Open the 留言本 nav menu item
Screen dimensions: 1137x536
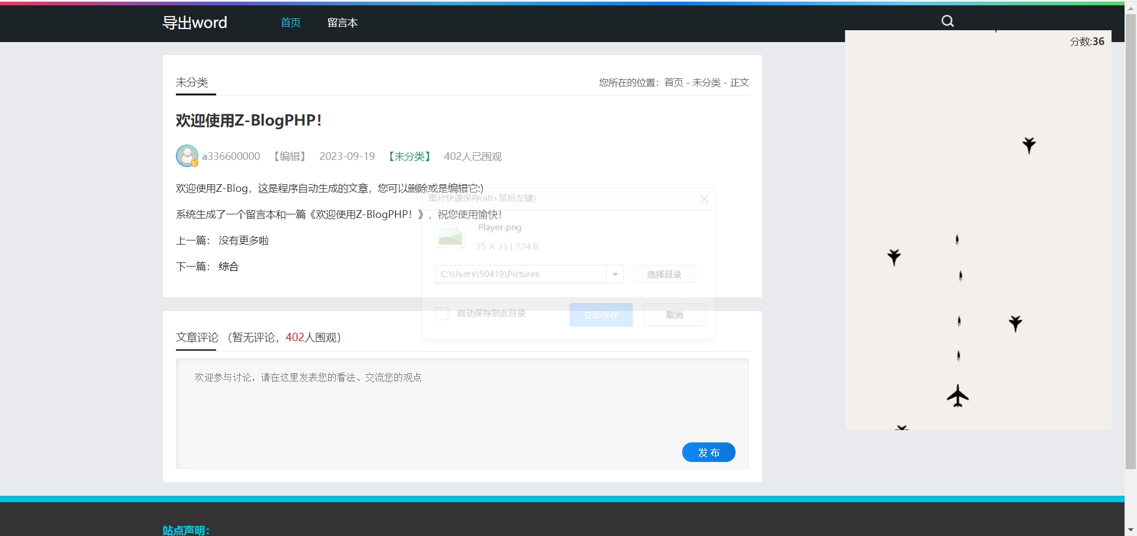342,23
